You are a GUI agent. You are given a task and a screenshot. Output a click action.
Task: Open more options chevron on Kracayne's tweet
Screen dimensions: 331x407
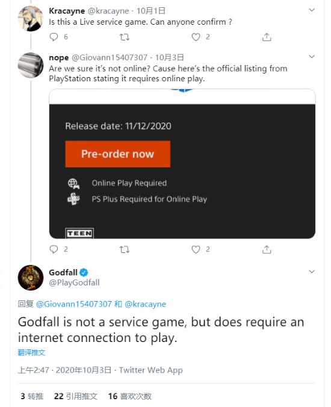[312, 10]
